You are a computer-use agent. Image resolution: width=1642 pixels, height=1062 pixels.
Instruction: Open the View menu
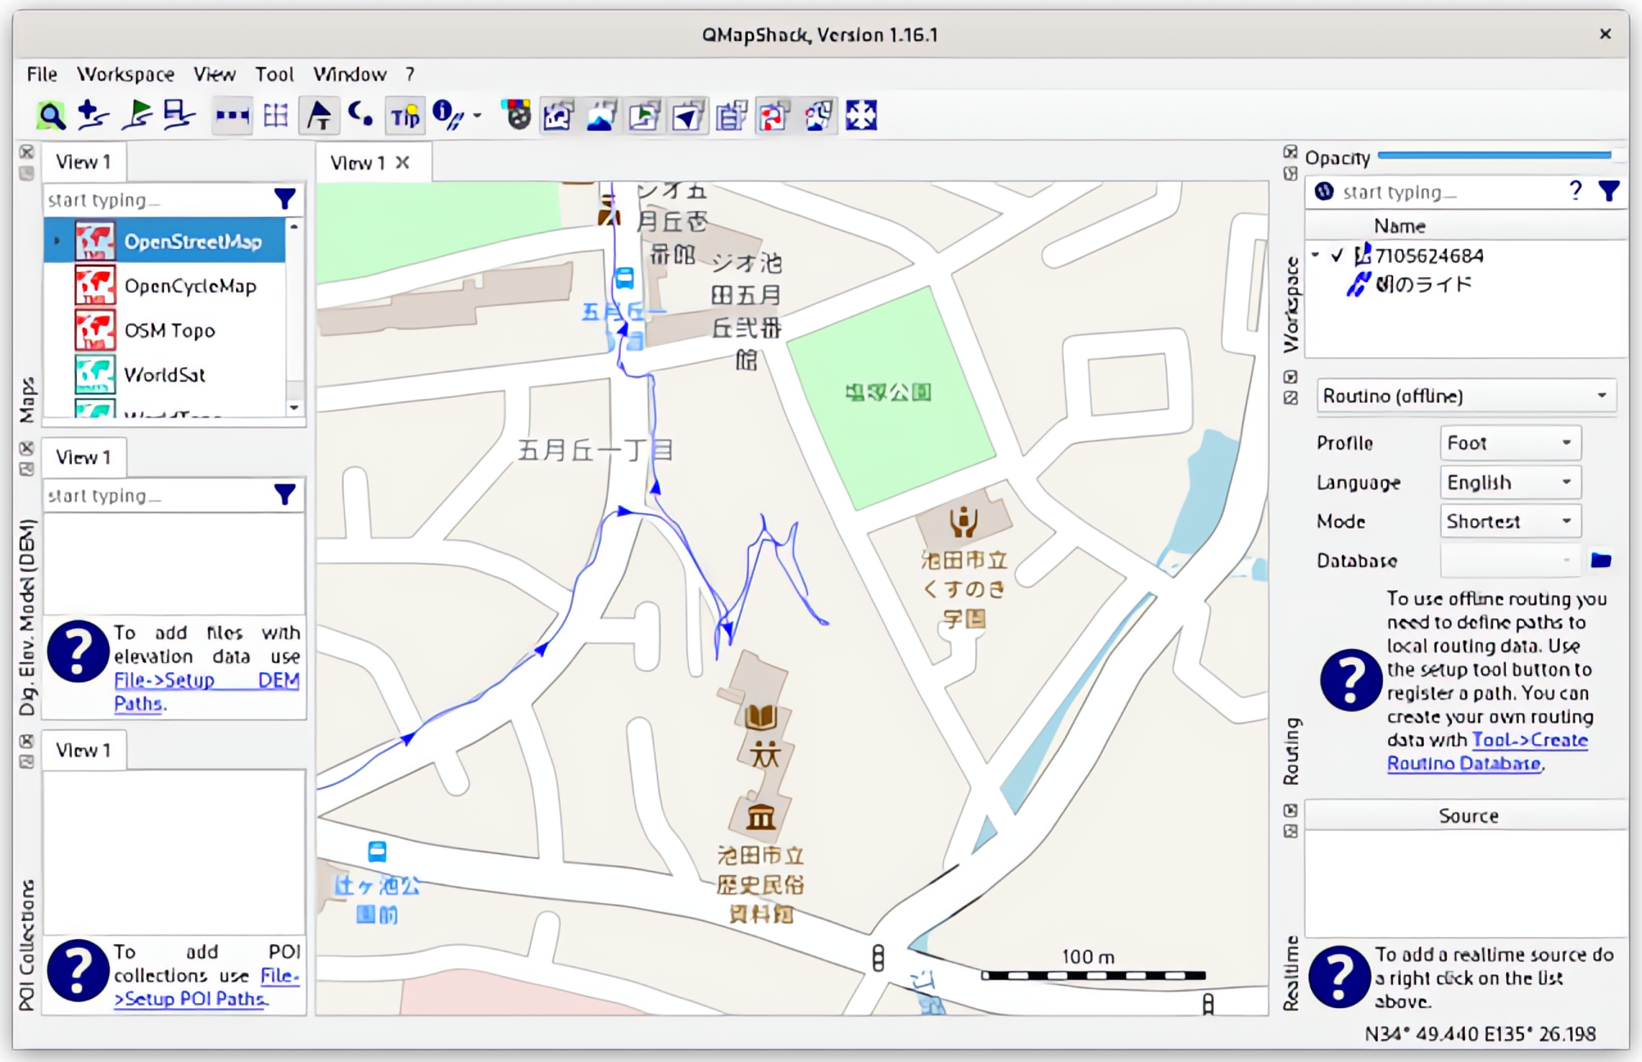(x=214, y=74)
